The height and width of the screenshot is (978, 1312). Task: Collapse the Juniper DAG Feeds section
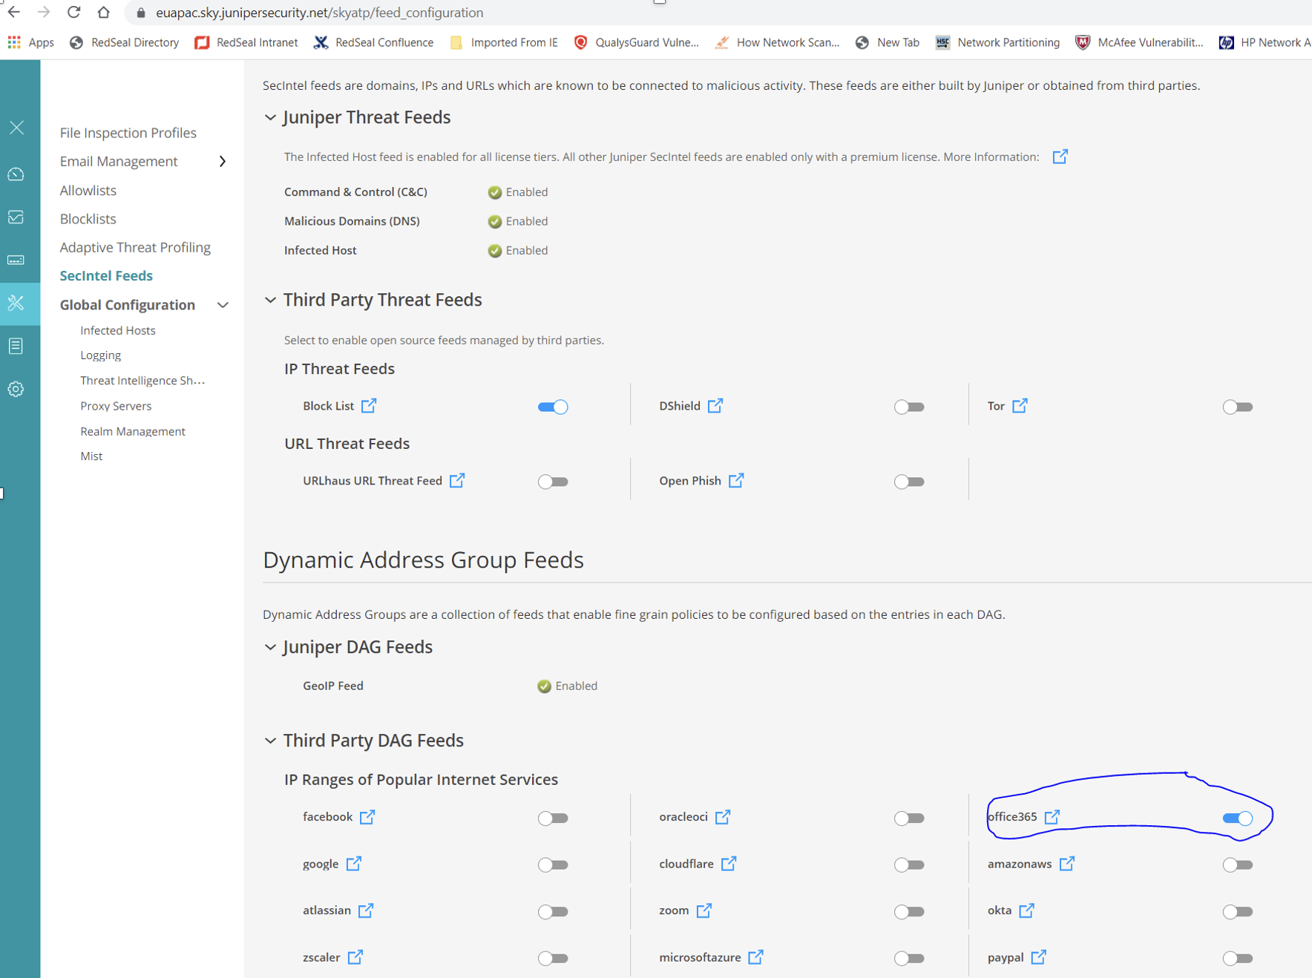(x=270, y=647)
